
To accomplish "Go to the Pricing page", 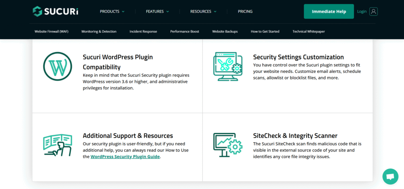I will coord(245,11).
